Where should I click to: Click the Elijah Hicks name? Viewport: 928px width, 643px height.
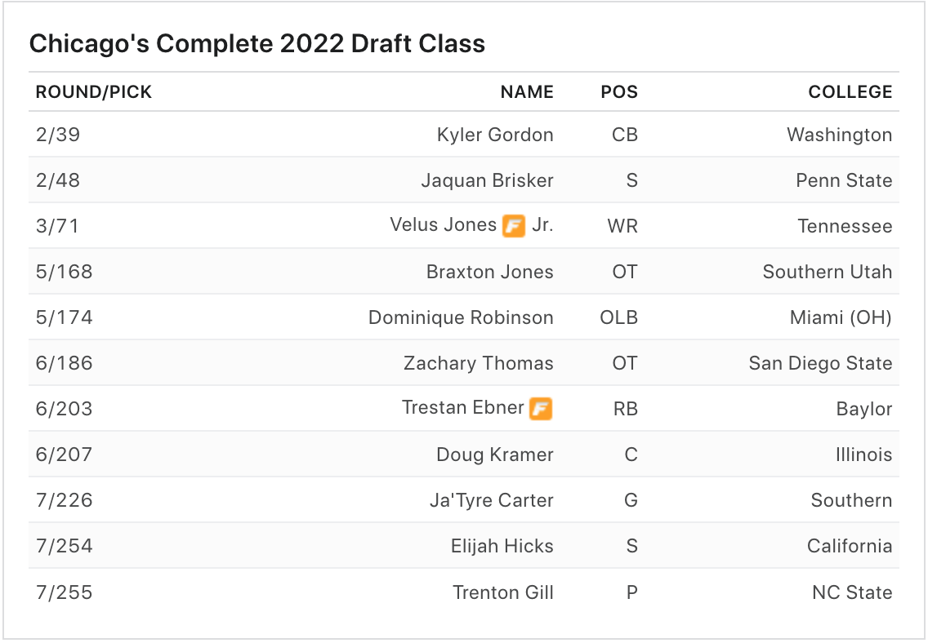(x=502, y=546)
